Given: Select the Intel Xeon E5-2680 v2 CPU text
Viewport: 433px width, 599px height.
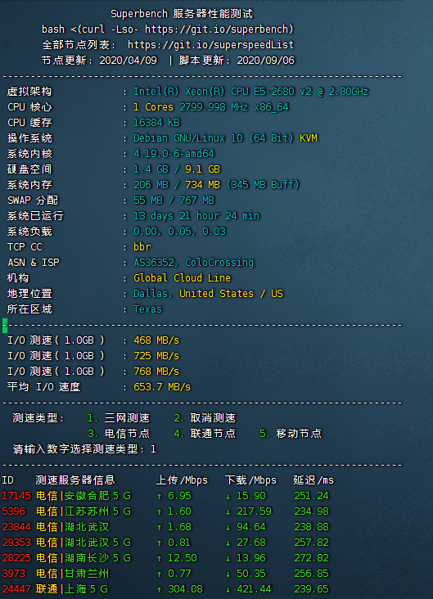Looking at the screenshot, I should tap(250, 92).
